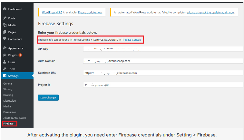
Task: Click the 'Please update now' link
Action: pos(90,13)
